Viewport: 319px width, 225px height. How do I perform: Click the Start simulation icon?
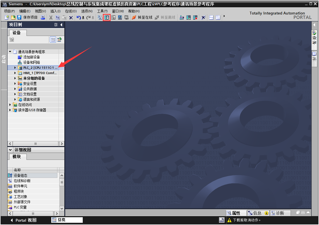click(x=120, y=18)
